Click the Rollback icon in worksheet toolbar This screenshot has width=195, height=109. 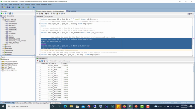[x=54, y=13]
